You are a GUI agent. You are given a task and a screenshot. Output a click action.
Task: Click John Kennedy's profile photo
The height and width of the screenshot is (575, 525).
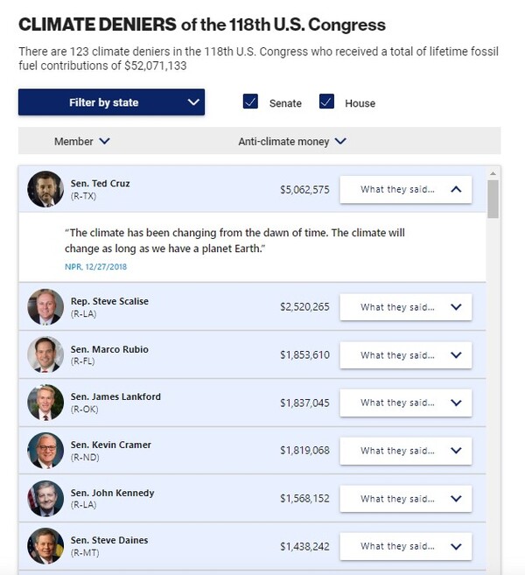pos(45,498)
